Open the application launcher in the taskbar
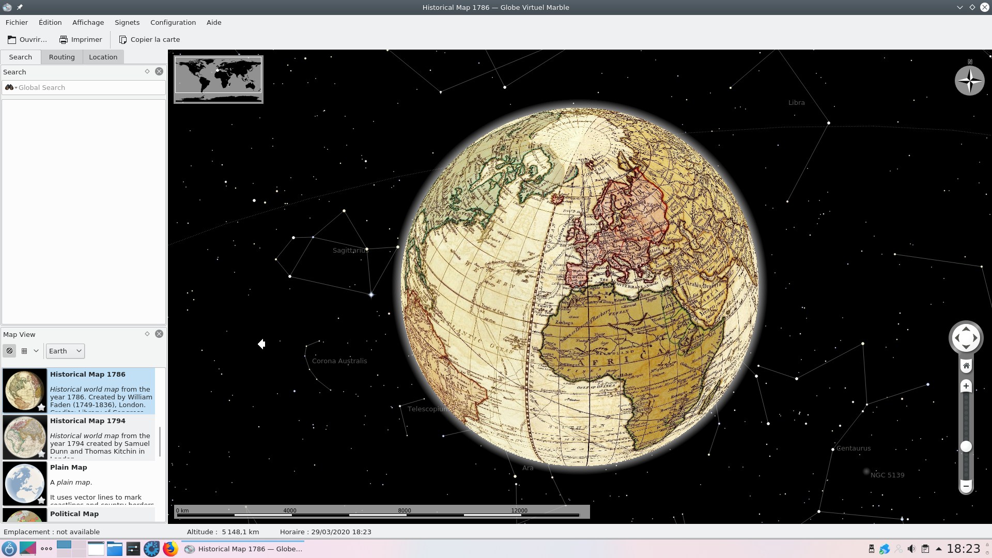This screenshot has width=992, height=558. pyautogui.click(x=9, y=549)
